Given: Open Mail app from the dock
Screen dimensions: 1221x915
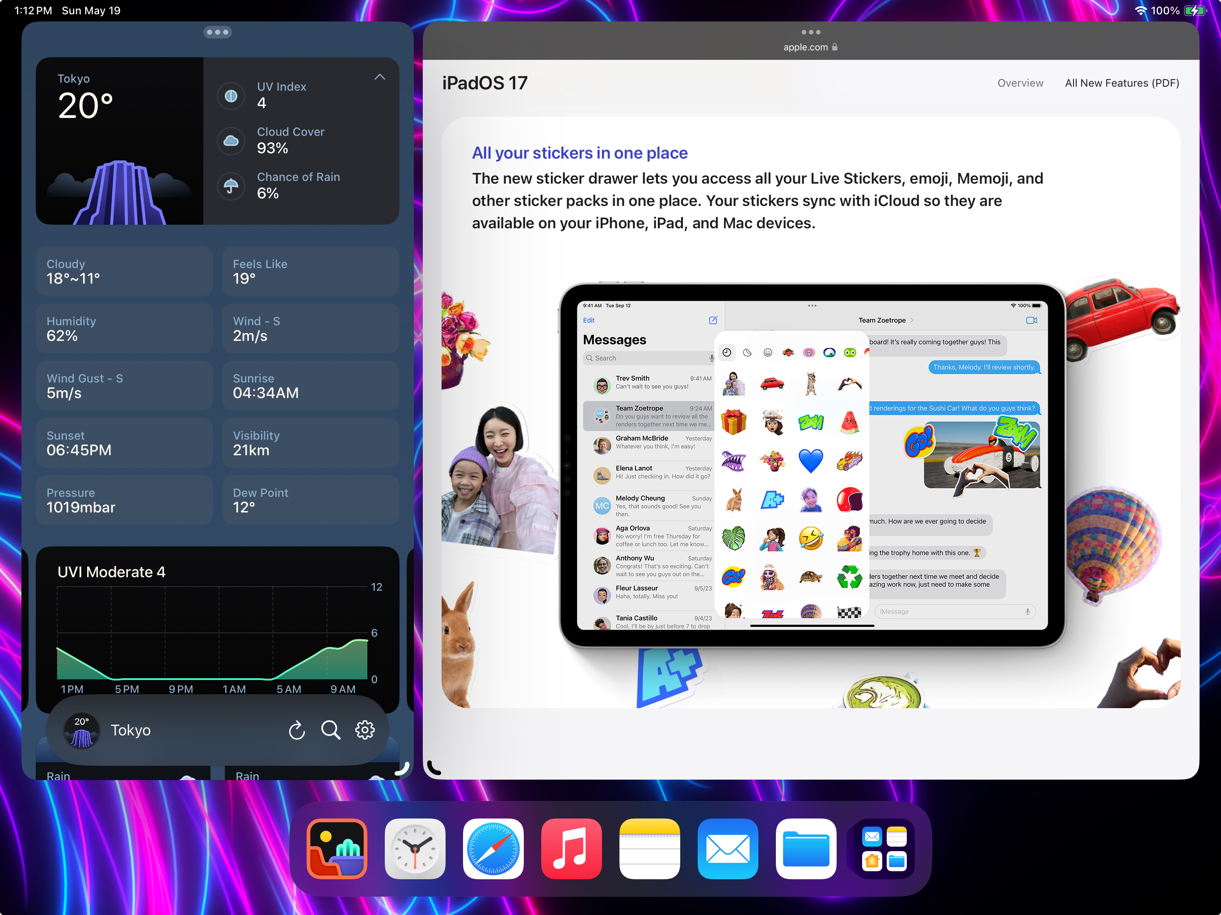Looking at the screenshot, I should (x=728, y=848).
